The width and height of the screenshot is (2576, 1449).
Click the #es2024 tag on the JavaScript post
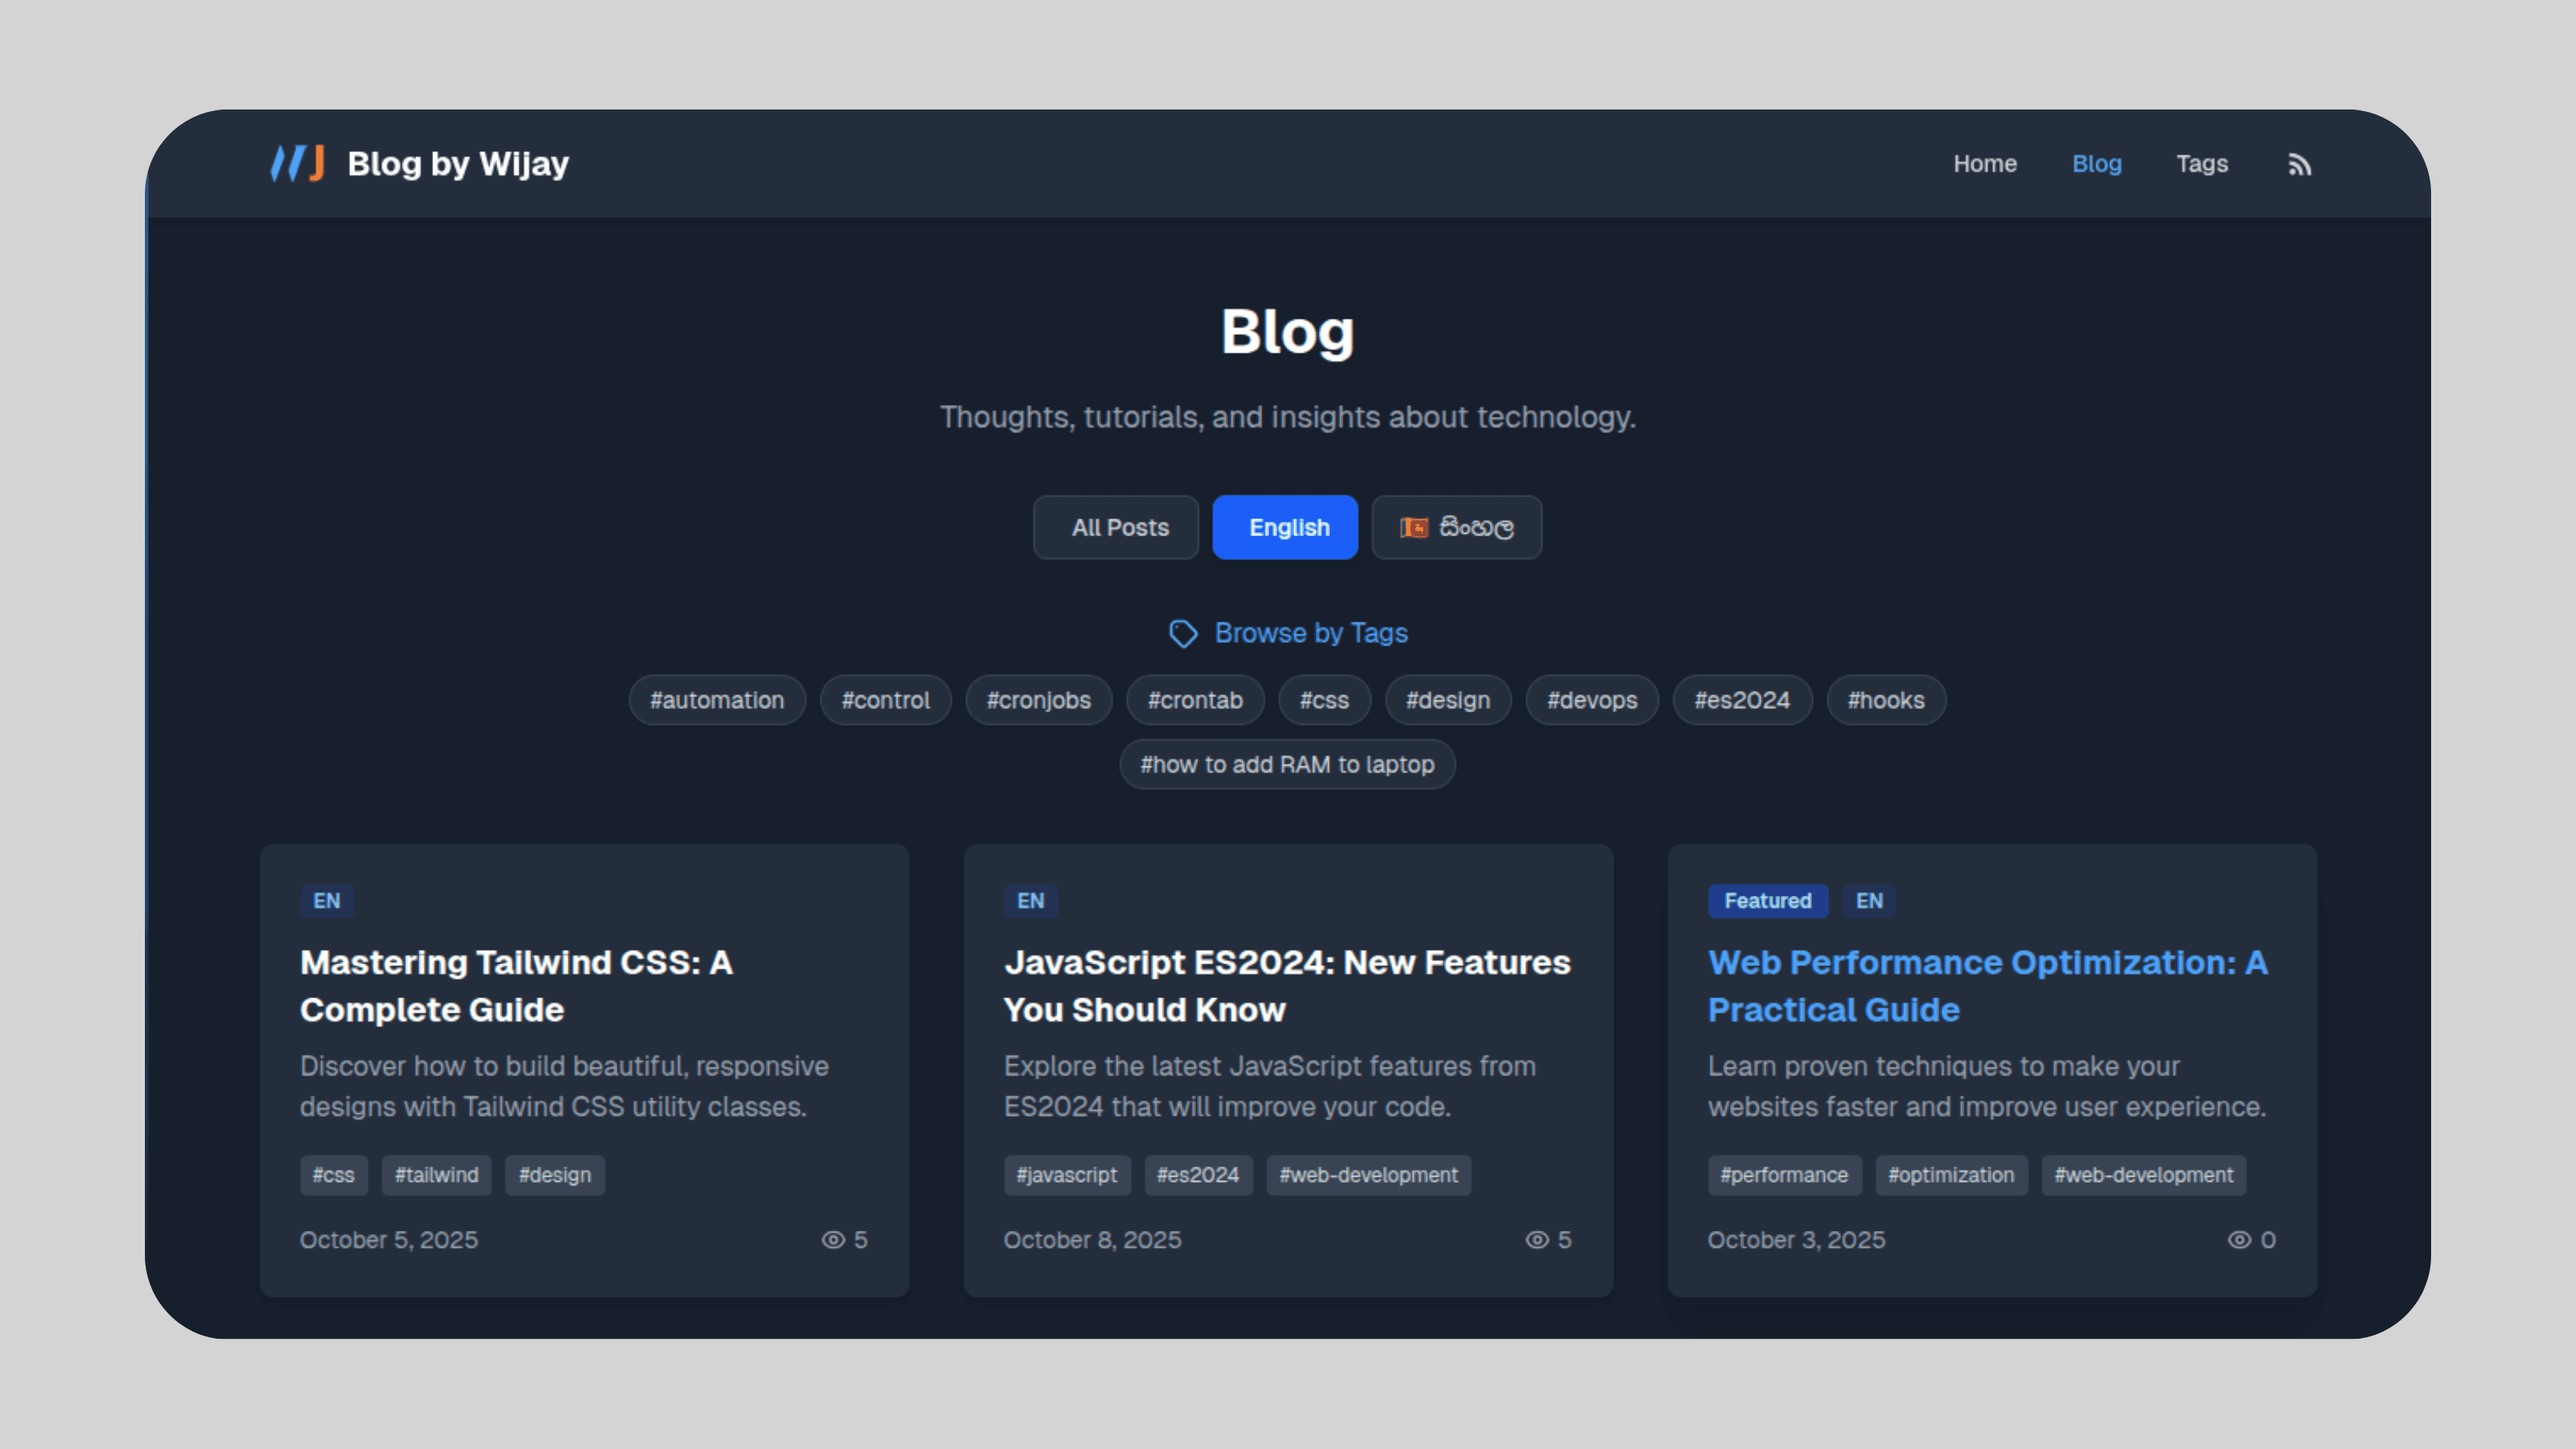click(1198, 1175)
